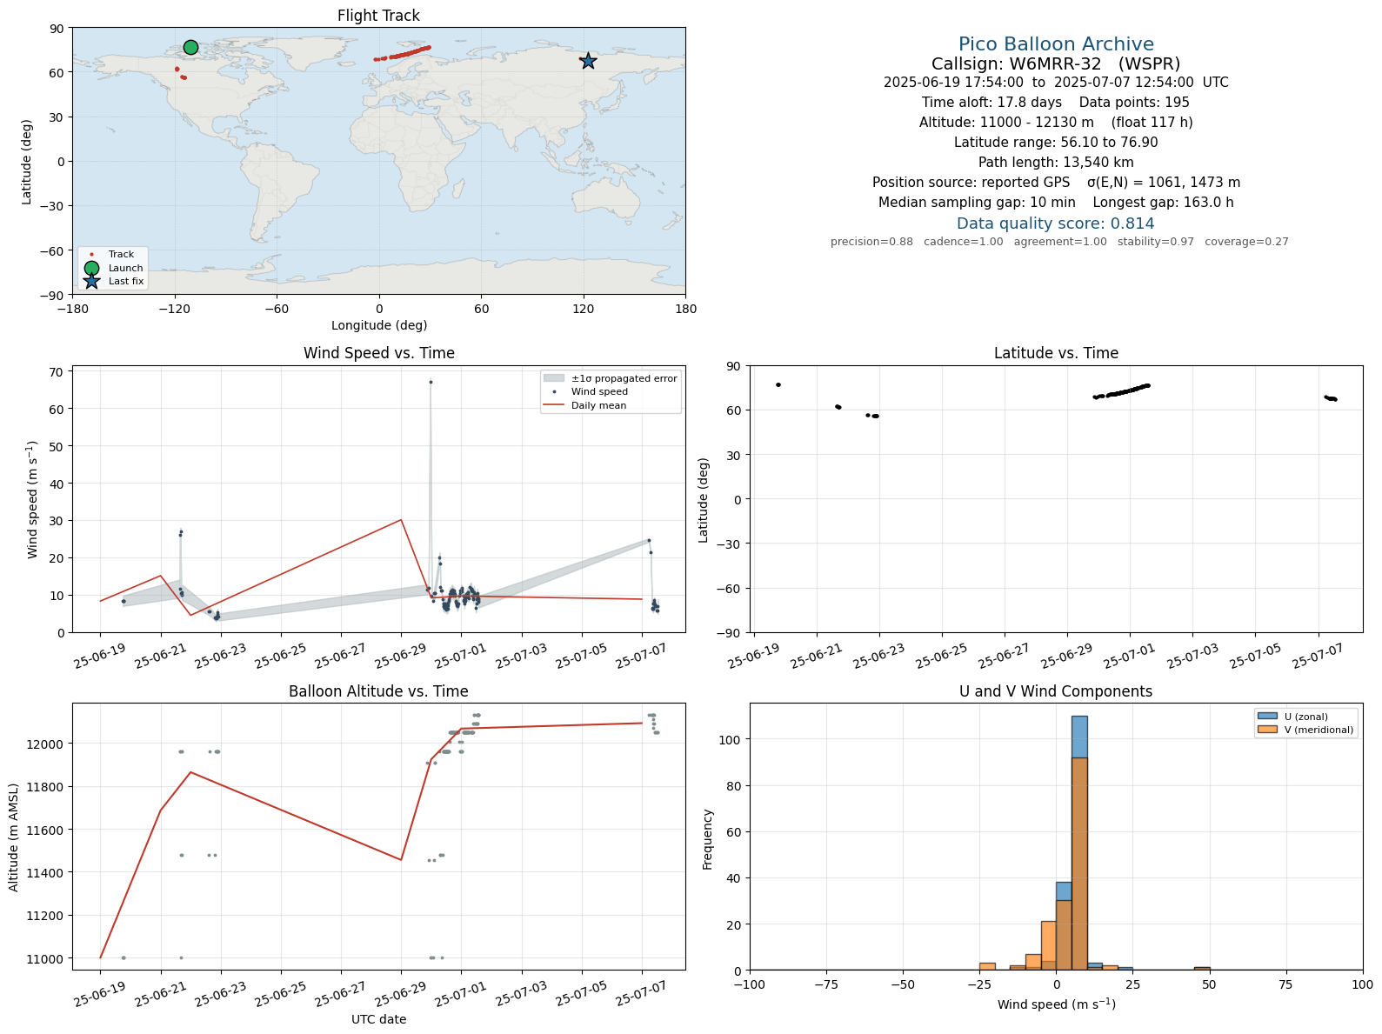Viewport: 1382px width, 1034px height.
Task: Click the "±1σ propagated error" legend label
Action: click(x=624, y=378)
